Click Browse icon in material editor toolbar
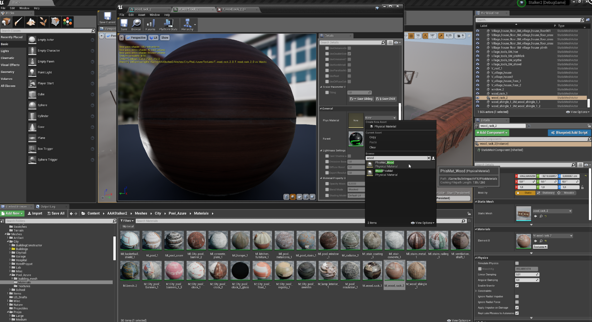Viewport: 592px width, 322px height. pos(136,24)
